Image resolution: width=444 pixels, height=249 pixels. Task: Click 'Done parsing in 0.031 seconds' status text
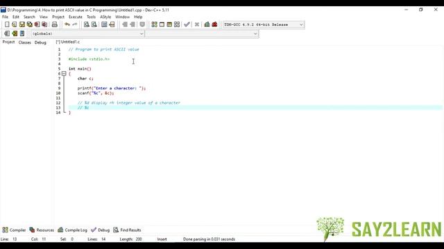(209, 239)
